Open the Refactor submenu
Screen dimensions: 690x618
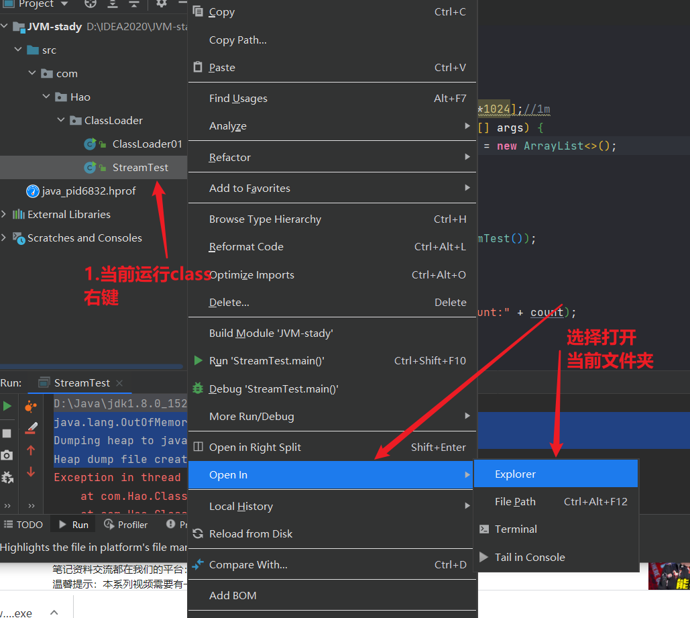(332, 157)
